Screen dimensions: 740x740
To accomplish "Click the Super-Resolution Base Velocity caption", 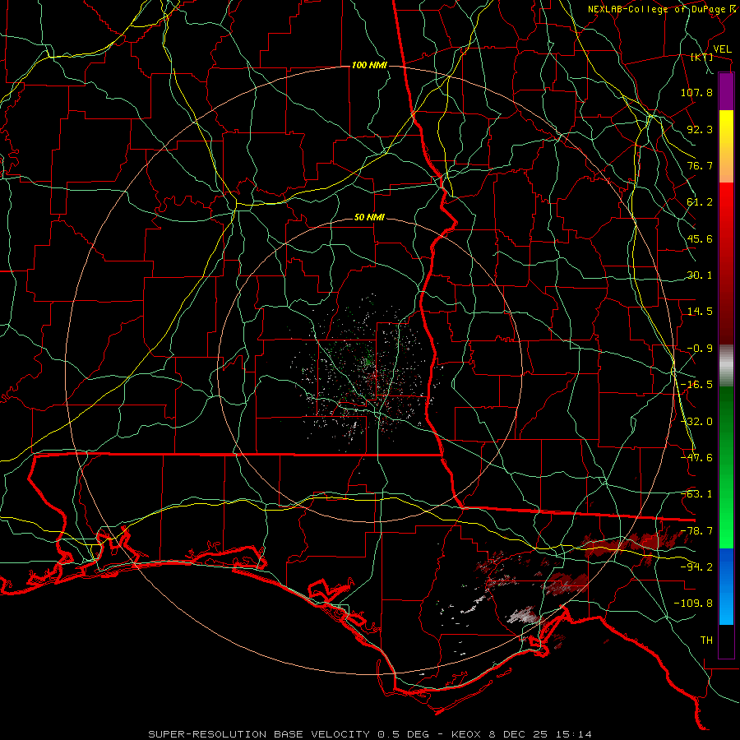I will 369,734.
